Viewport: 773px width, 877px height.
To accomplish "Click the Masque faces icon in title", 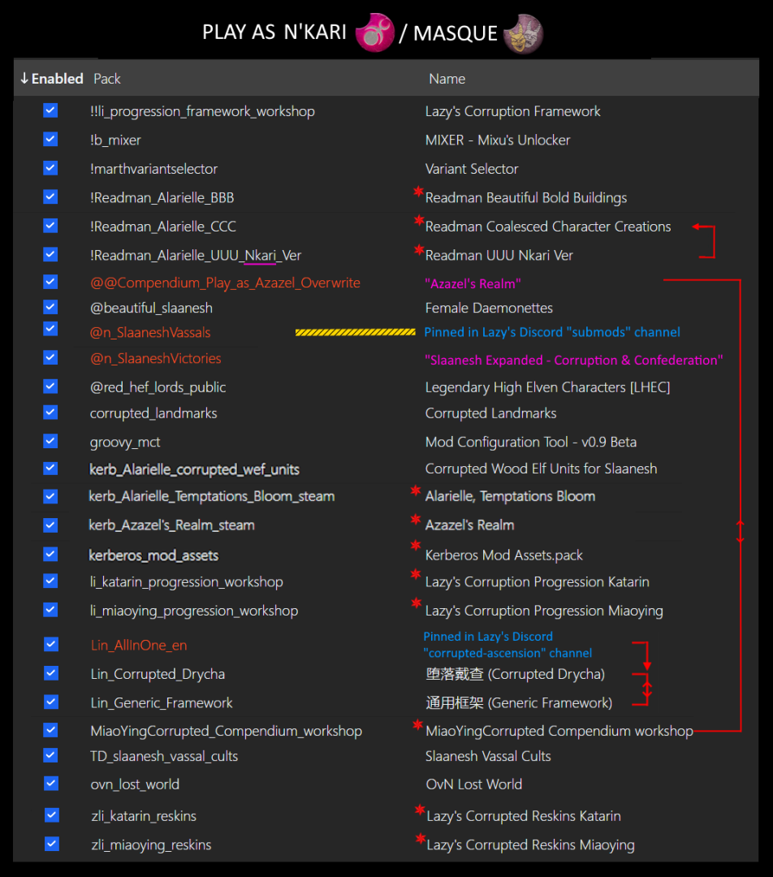I will tap(523, 33).
